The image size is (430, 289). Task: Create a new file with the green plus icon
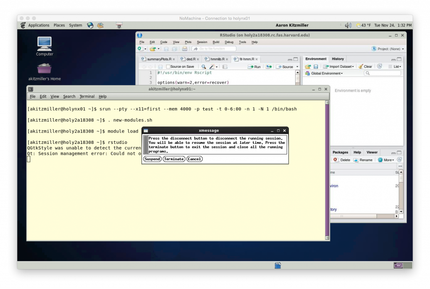[140, 49]
